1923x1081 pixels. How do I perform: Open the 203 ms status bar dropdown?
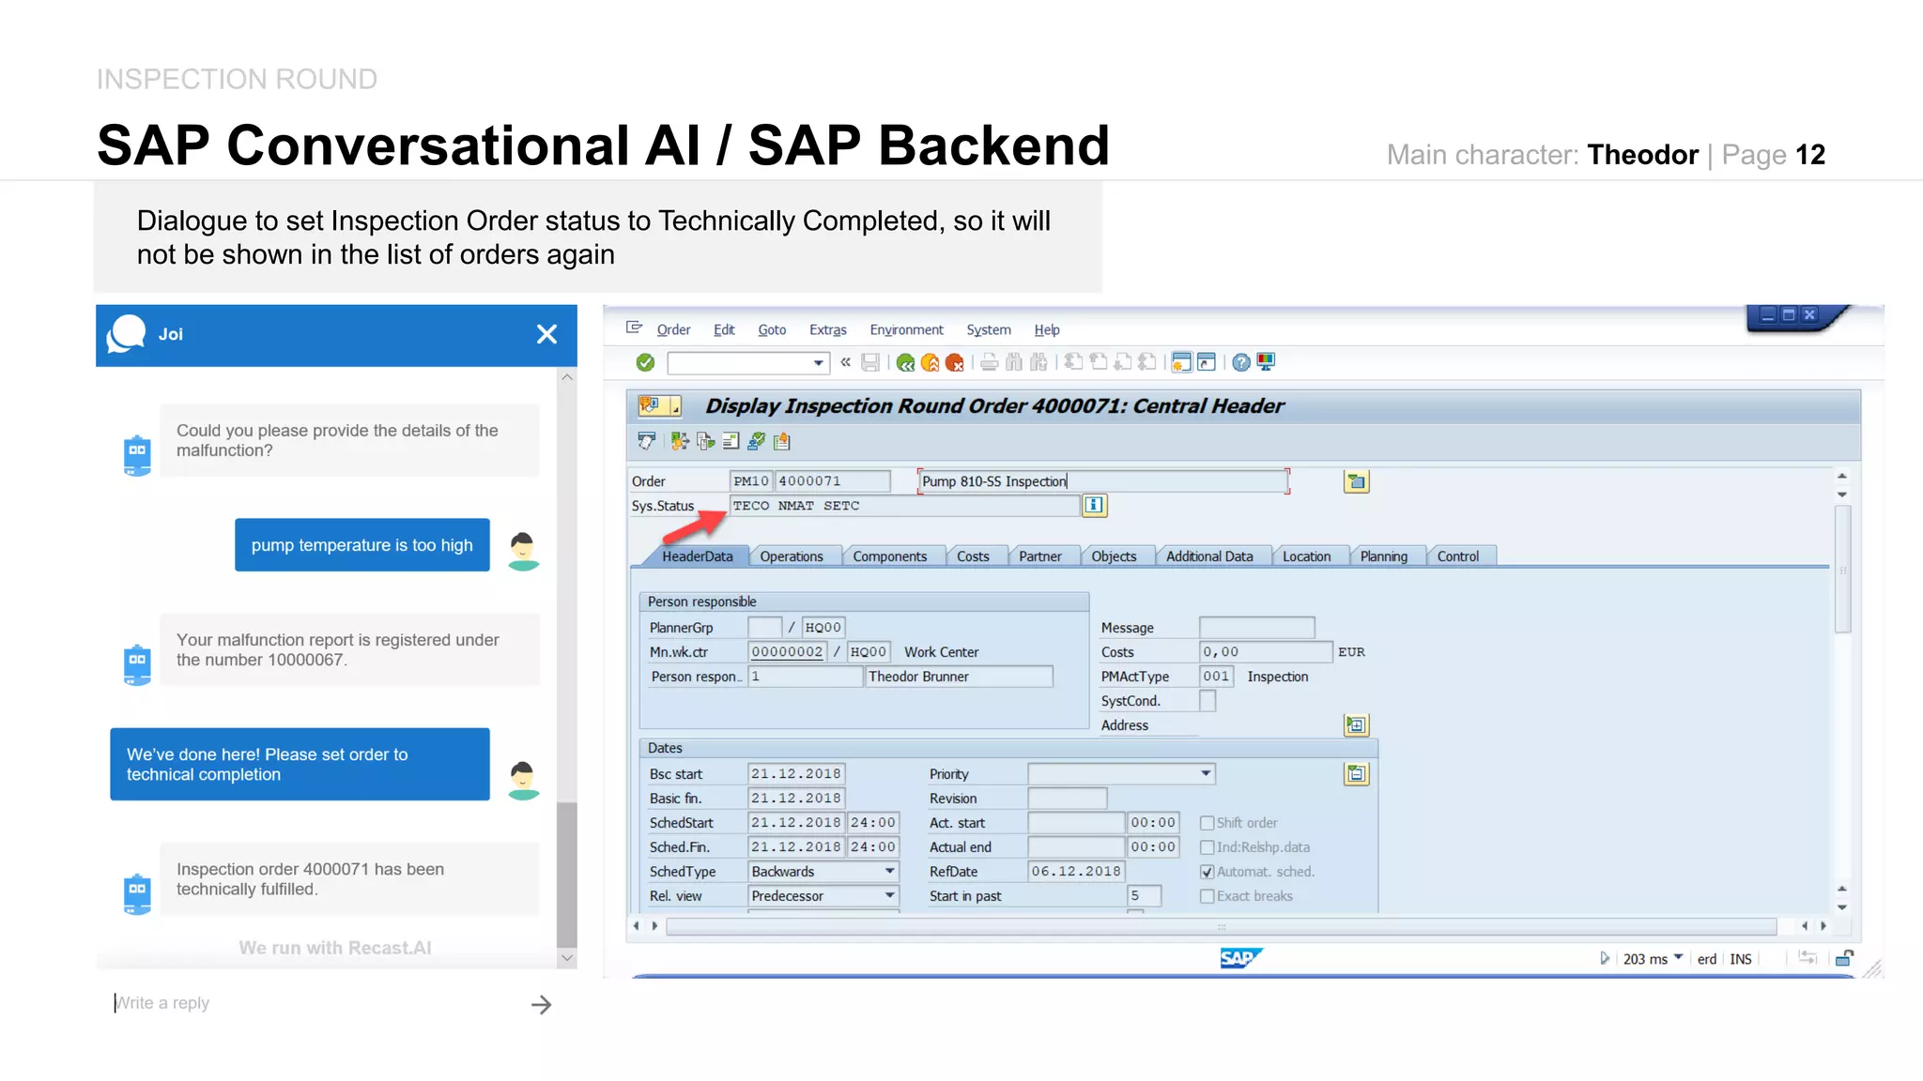tap(1678, 958)
